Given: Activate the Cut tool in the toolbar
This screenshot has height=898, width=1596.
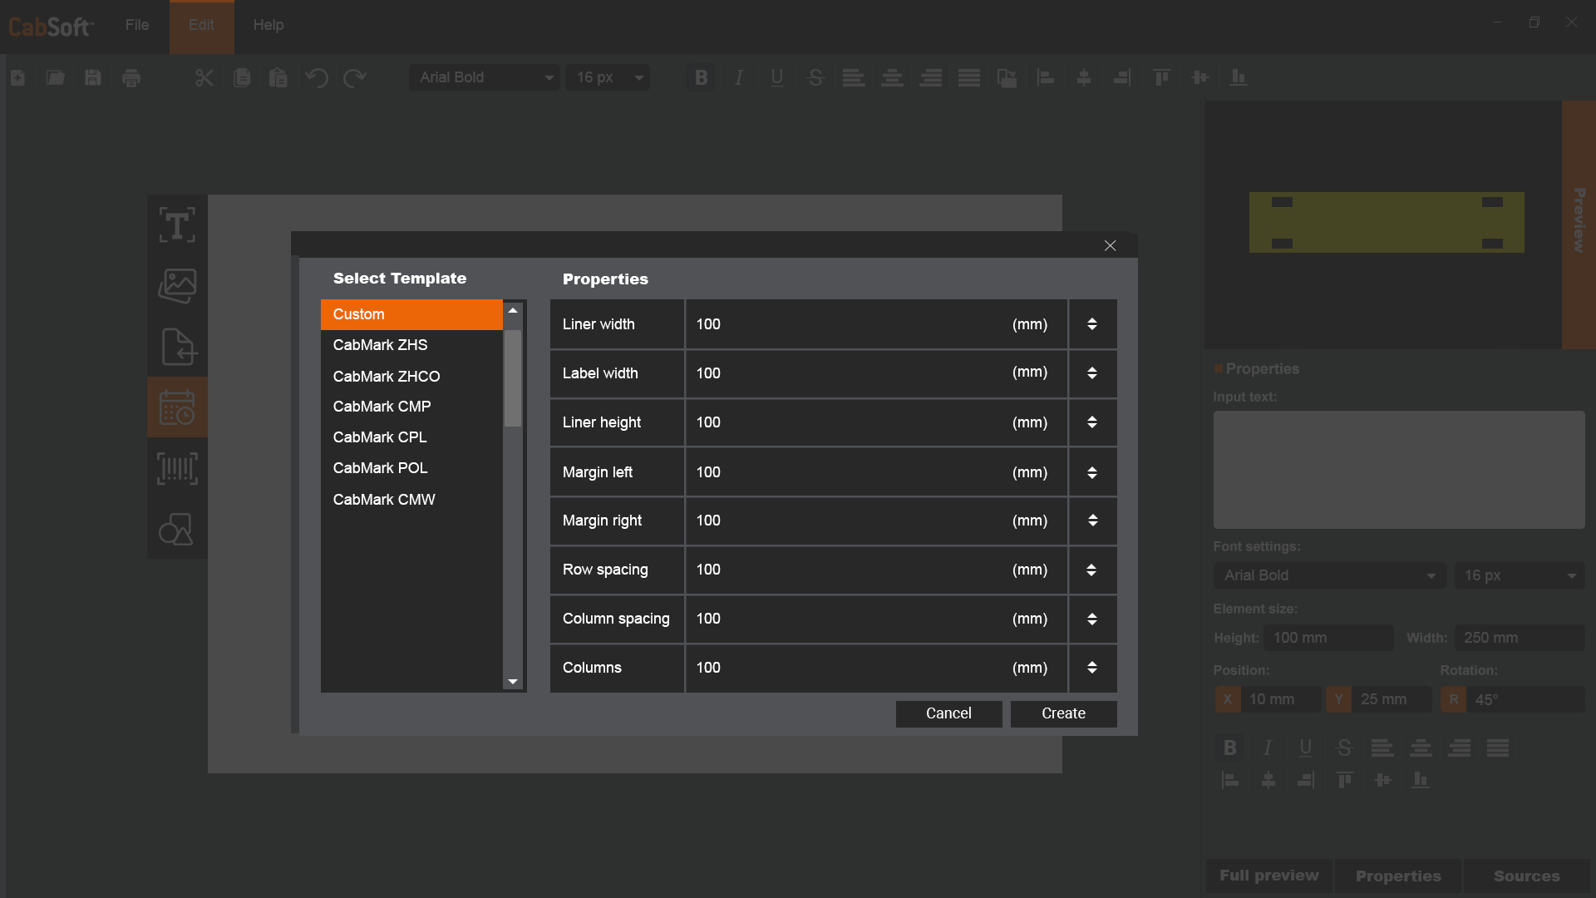Looking at the screenshot, I should pos(204,77).
